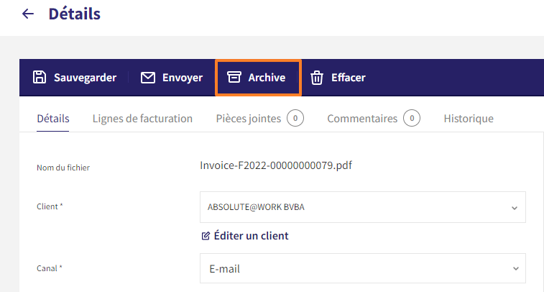Click the Commentaires count badge
544x292 pixels.
click(x=412, y=119)
